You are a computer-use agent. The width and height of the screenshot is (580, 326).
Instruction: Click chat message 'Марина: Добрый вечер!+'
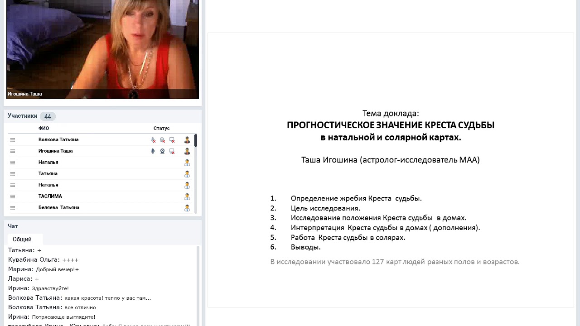pos(43,269)
